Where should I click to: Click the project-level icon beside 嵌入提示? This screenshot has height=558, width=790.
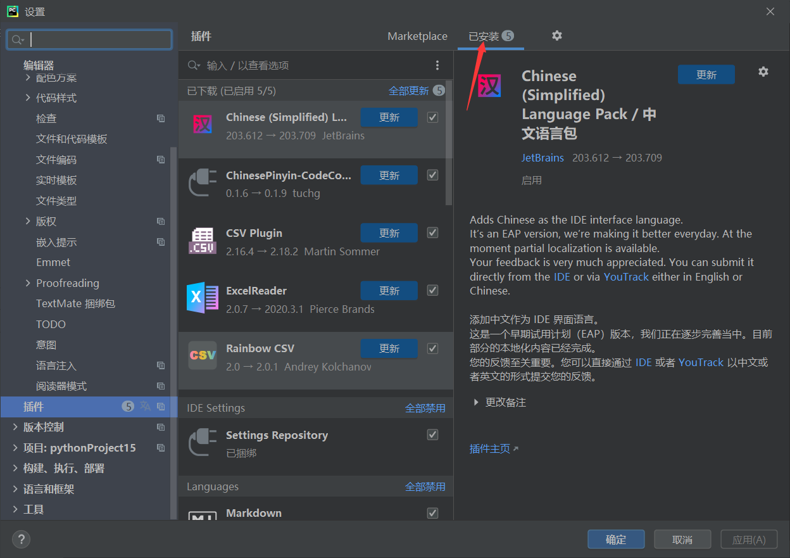click(161, 242)
